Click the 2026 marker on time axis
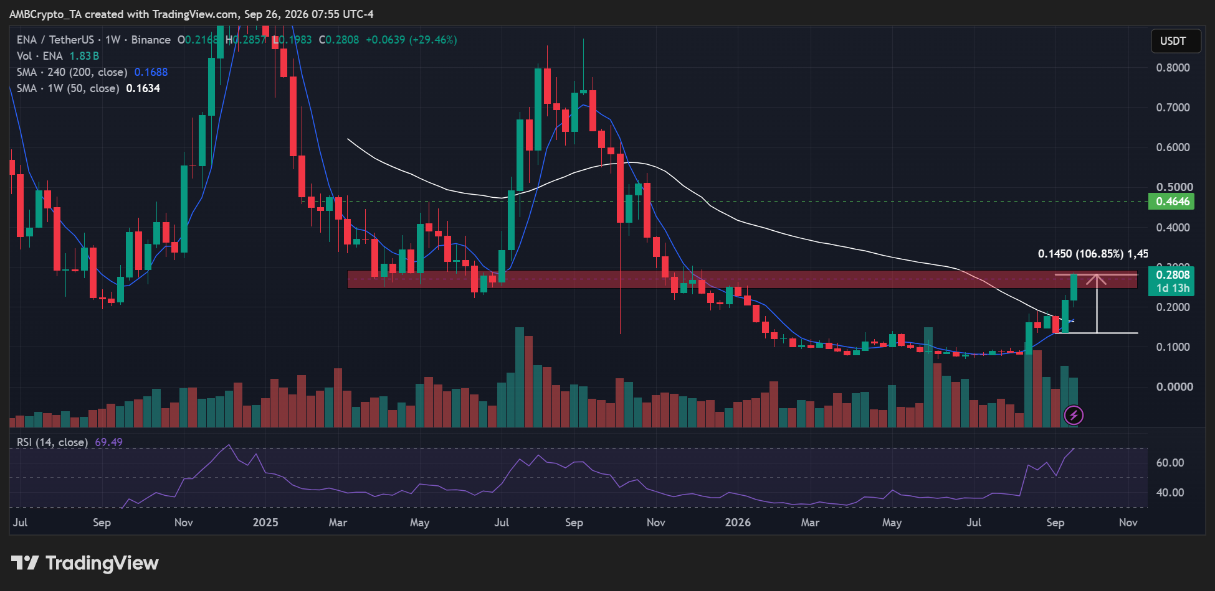The height and width of the screenshot is (591, 1215). click(738, 523)
